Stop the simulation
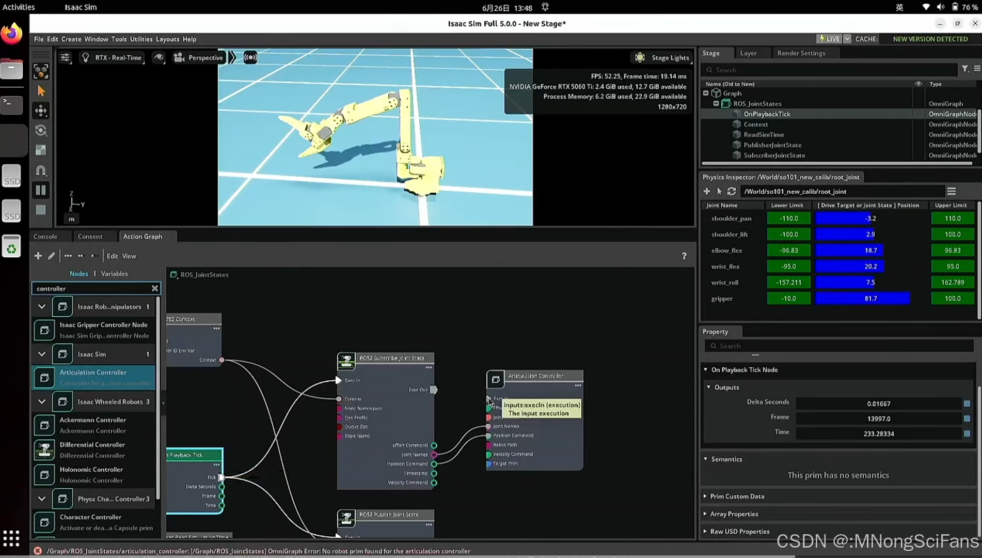 (x=41, y=210)
